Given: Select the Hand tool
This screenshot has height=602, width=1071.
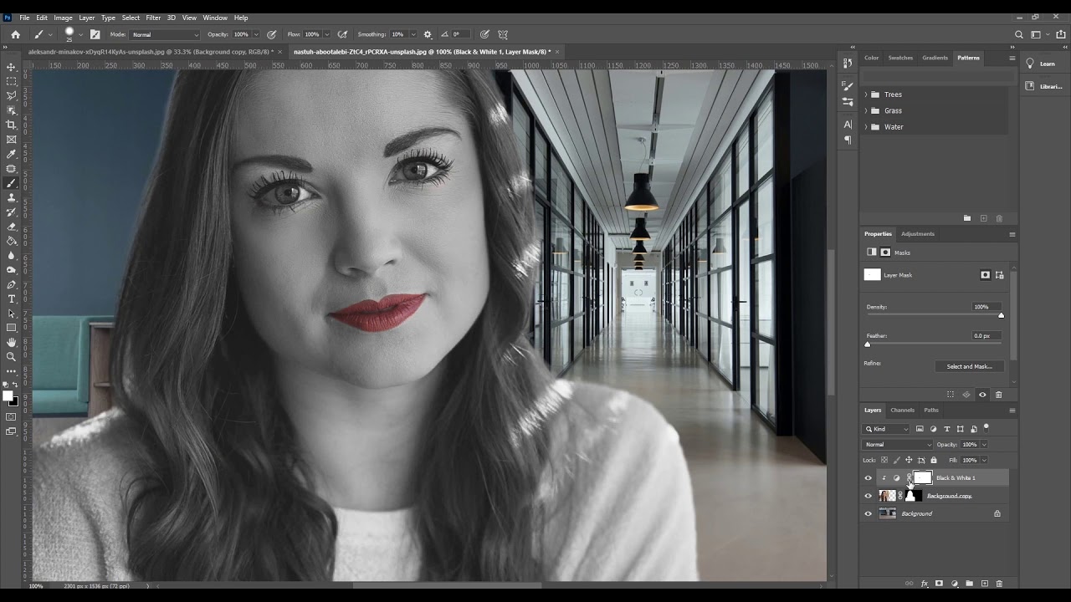Looking at the screenshot, I should tap(11, 342).
